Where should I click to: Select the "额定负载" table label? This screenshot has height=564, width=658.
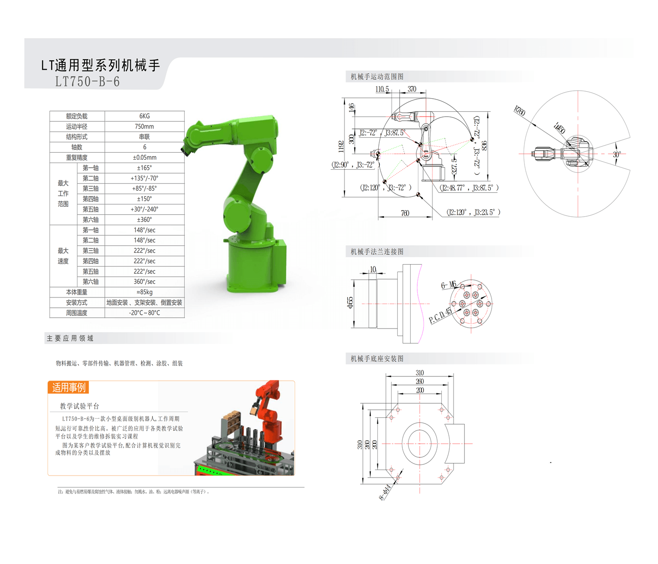click(77, 116)
